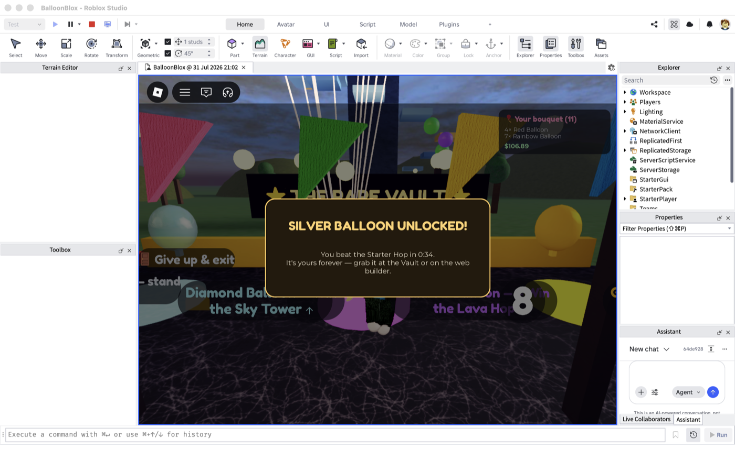Click the Geometric collision icon
Image resolution: width=735 pixels, height=460 pixels.
145,44
